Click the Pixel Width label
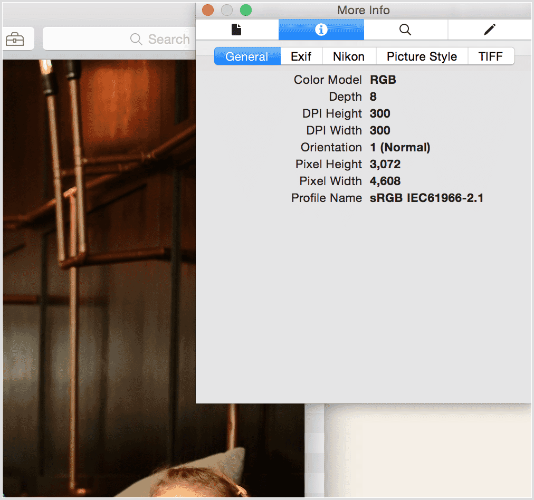 click(x=331, y=181)
